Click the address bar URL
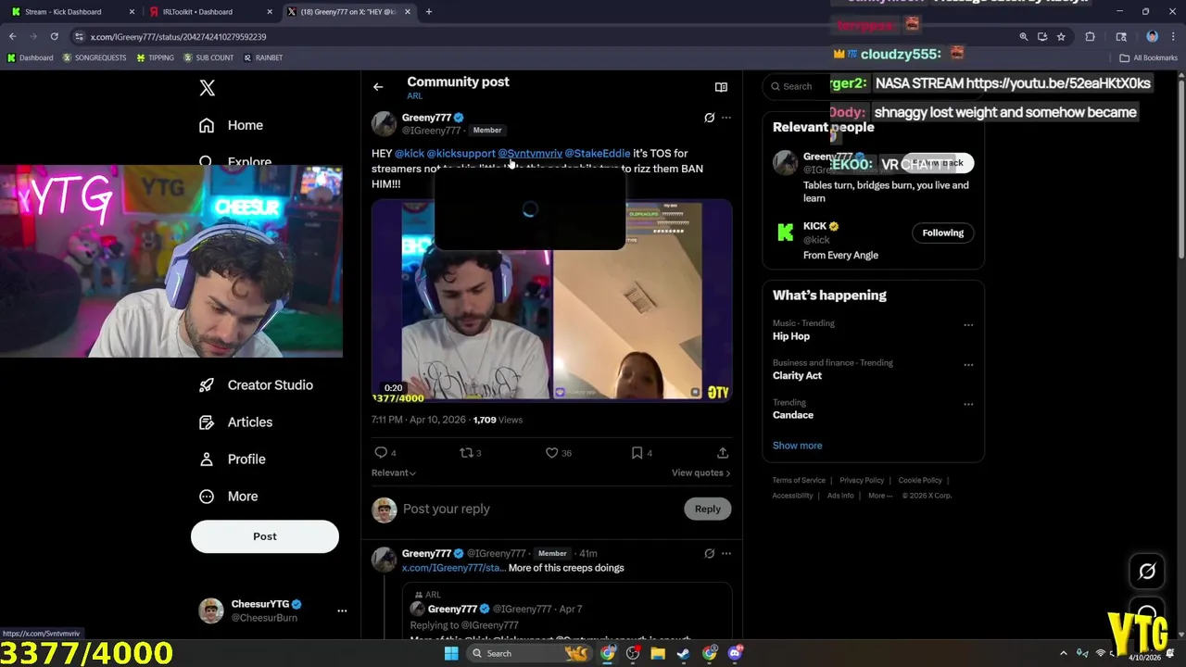Image resolution: width=1186 pixels, height=667 pixels. point(178,37)
